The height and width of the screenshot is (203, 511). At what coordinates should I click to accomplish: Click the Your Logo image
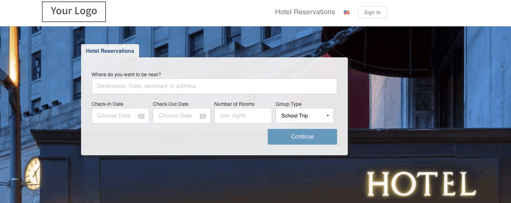[74, 12]
